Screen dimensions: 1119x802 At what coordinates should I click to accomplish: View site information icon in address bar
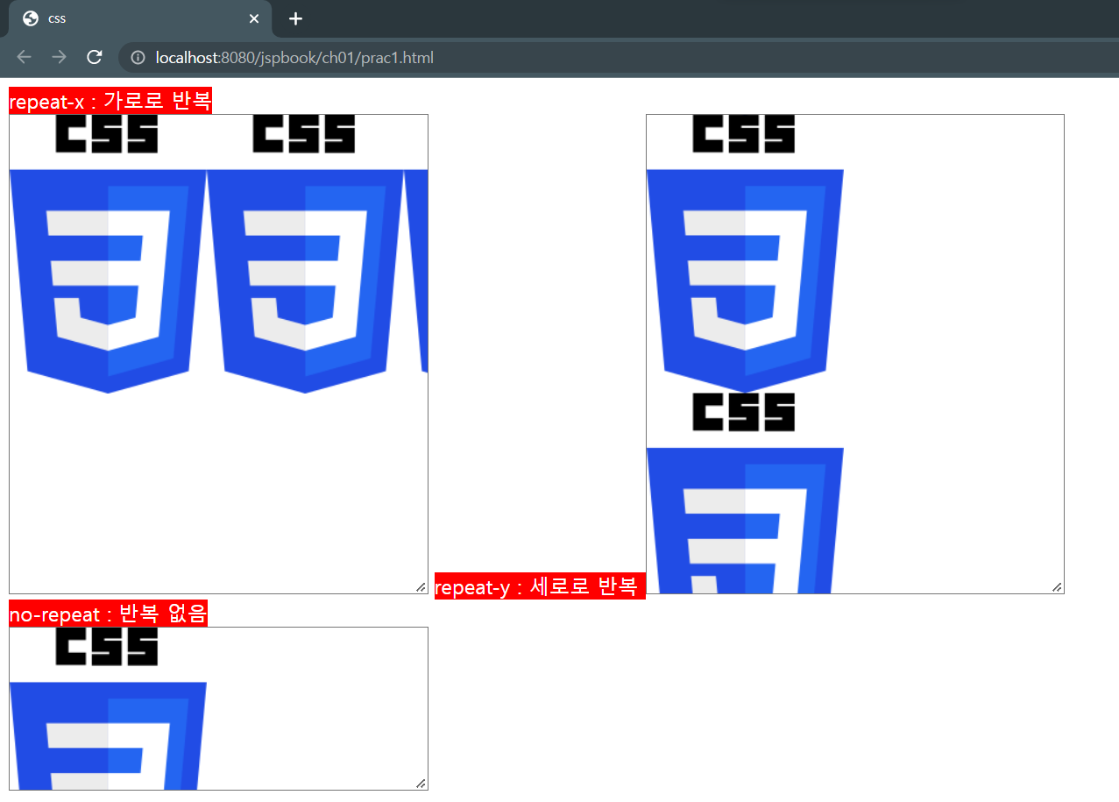point(138,58)
